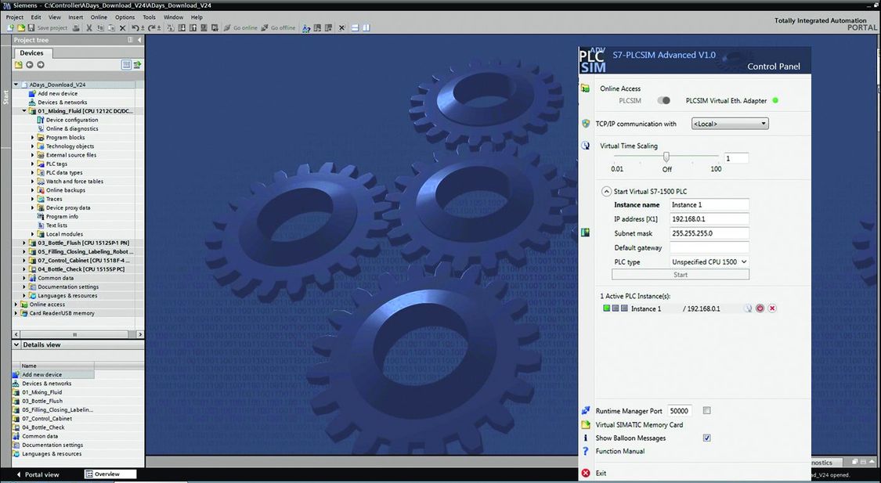Click the Save project floppy disk icon

click(31, 27)
